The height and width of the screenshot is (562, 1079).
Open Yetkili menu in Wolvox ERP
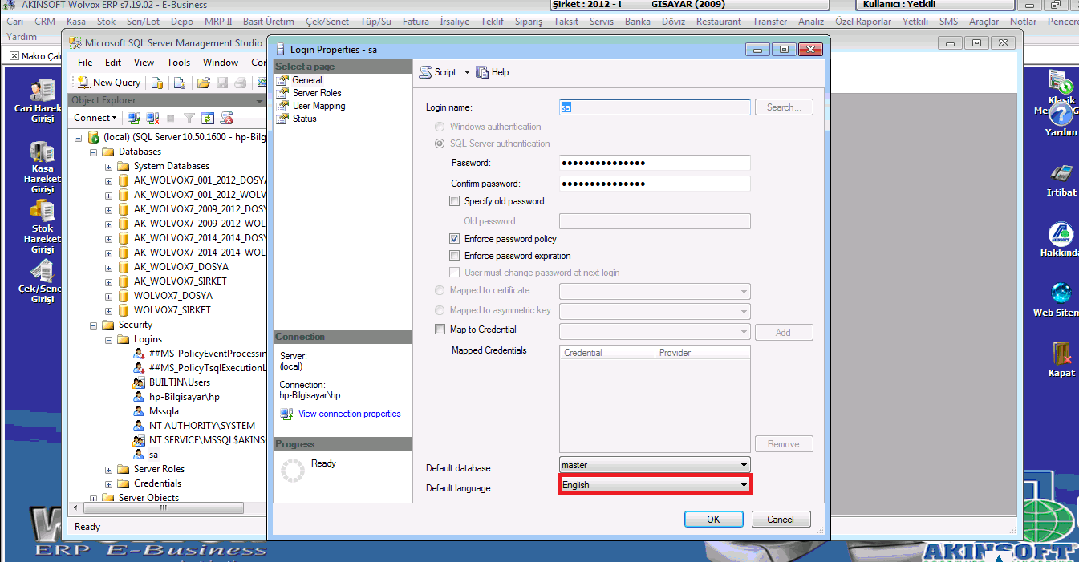[x=915, y=22]
